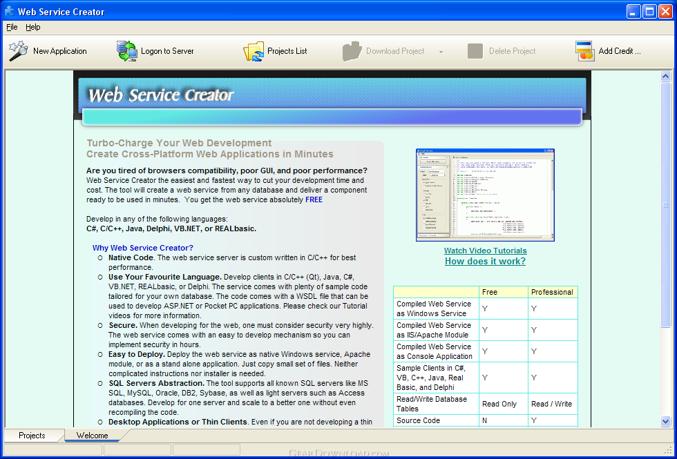This screenshot has width=677, height=459.
Task: Click the scroll down arrow
Action: pos(665,422)
